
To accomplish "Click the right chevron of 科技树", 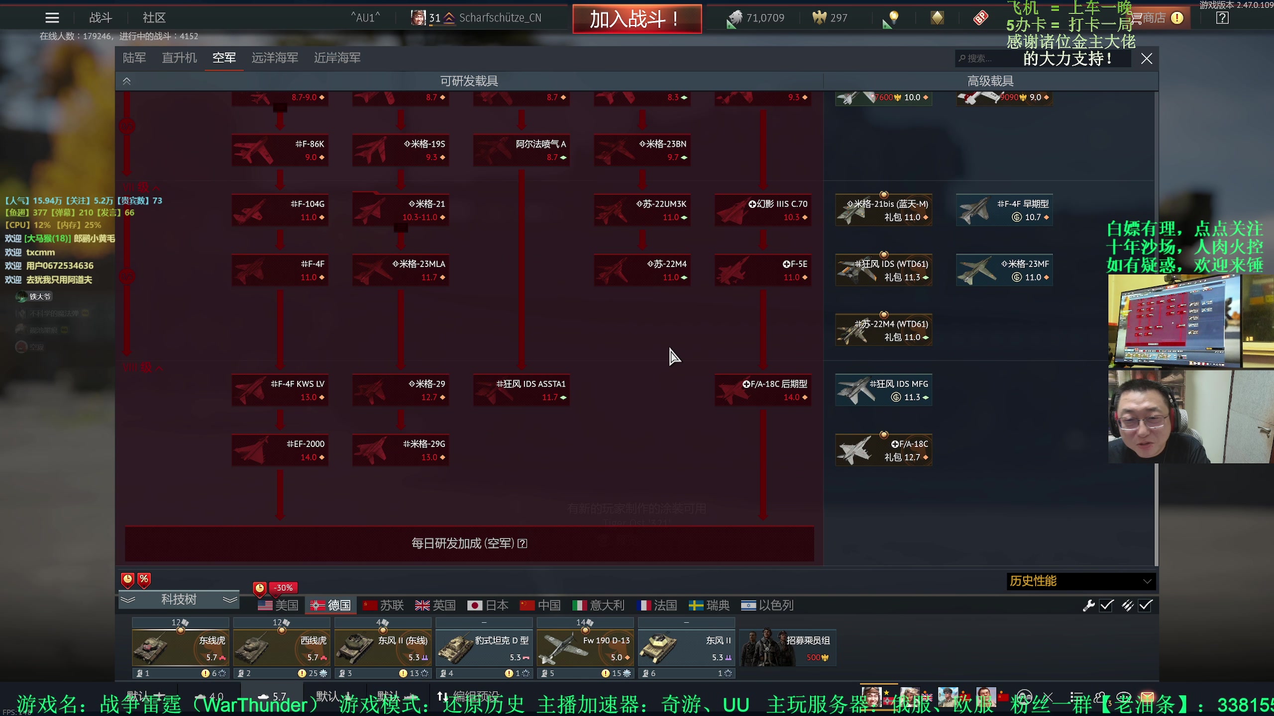I will [x=230, y=600].
